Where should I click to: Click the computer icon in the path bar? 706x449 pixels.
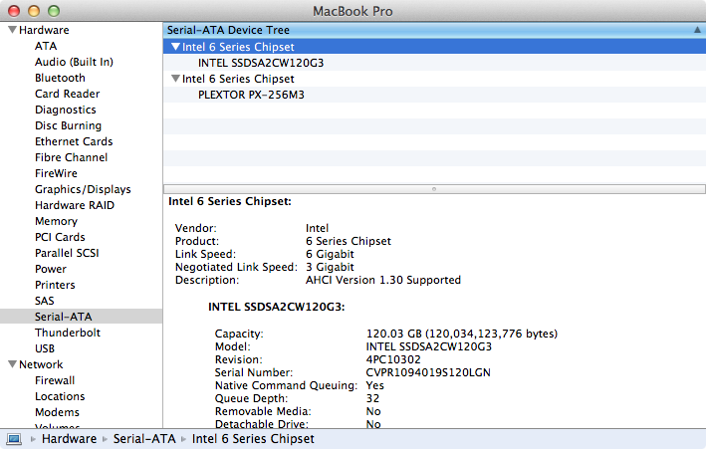click(14, 439)
